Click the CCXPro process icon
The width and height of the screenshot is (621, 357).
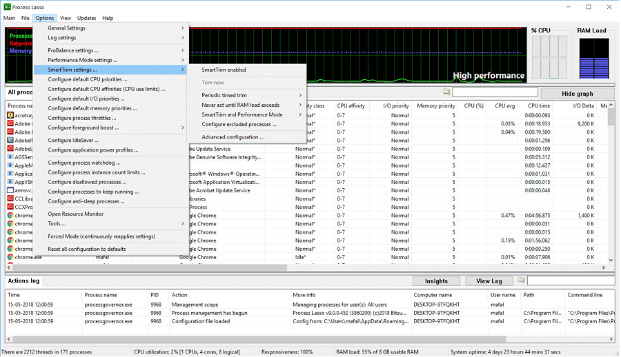pyautogui.click(x=10, y=207)
